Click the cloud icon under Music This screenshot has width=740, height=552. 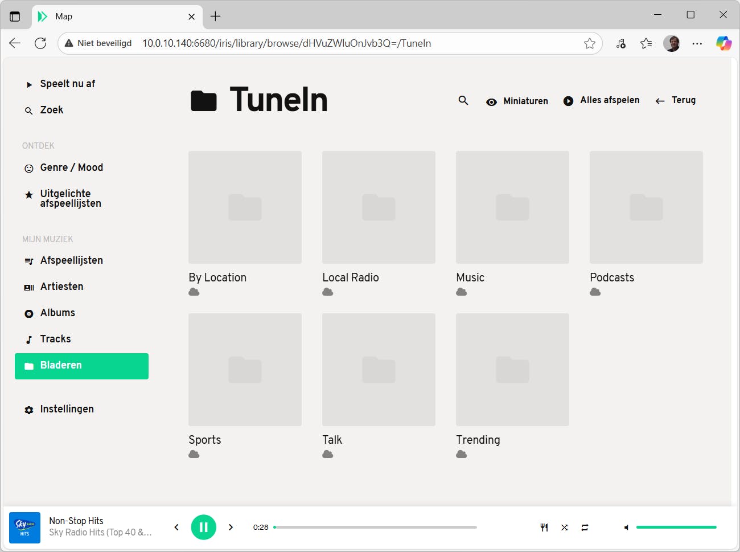(462, 292)
